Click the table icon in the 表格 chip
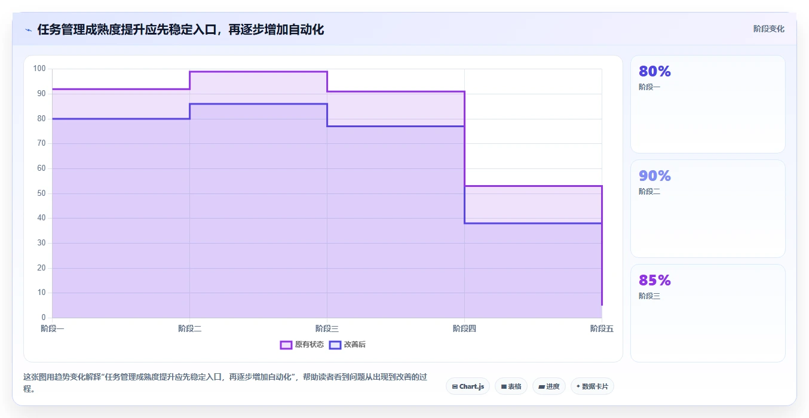The height and width of the screenshot is (418, 809). coord(504,387)
